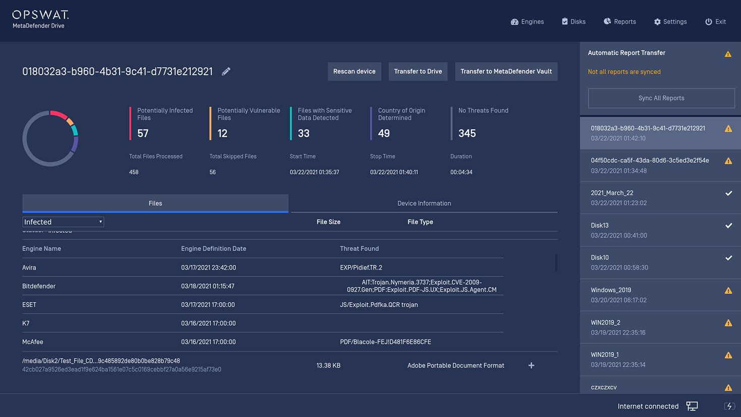This screenshot has height=417, width=741.
Task: Click Files with Sensitive Data count 33
Action: click(304, 133)
